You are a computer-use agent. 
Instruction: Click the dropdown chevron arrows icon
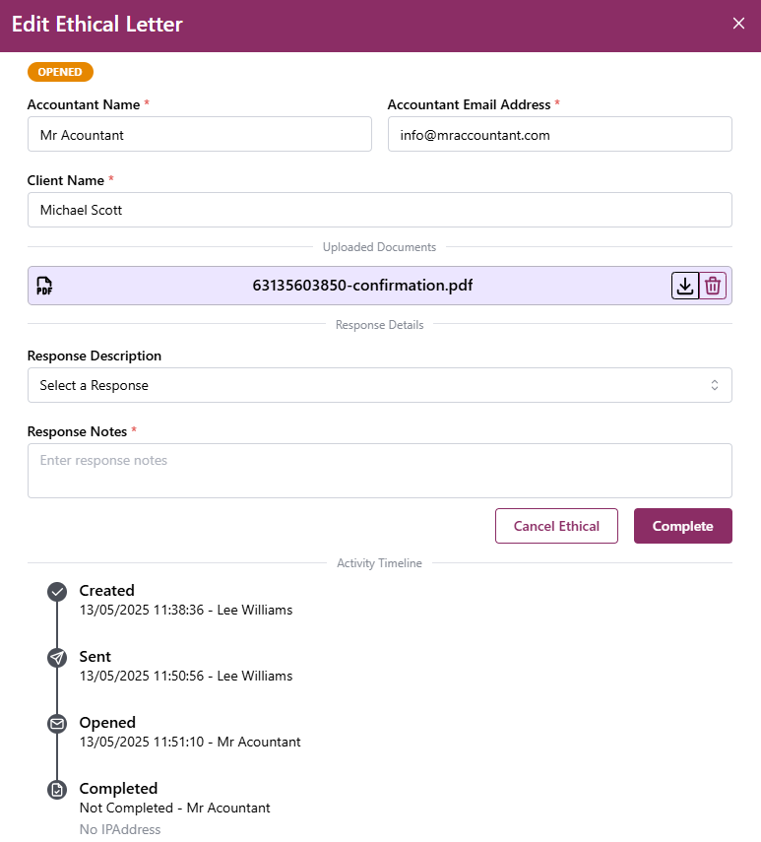pos(715,385)
